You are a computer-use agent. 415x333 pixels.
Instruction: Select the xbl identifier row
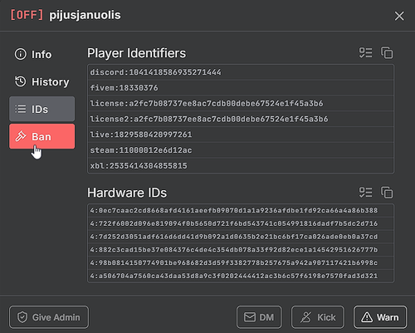click(x=241, y=165)
